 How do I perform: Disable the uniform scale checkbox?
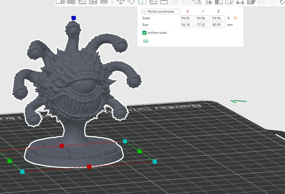click(x=144, y=33)
